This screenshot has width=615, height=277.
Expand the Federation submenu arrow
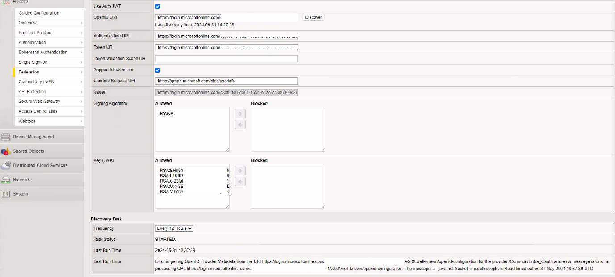tap(82, 72)
